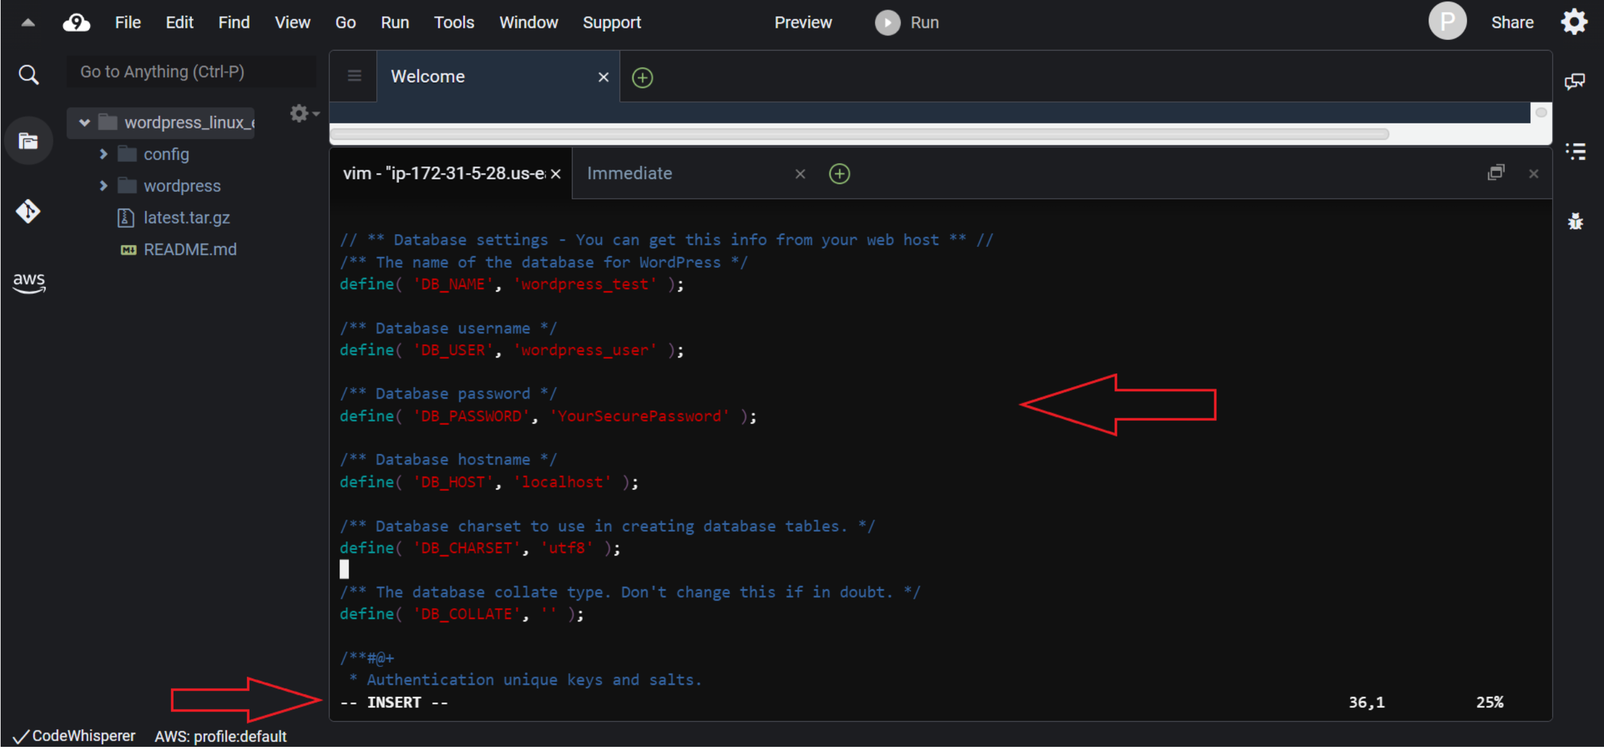Open the AWS Toolkit panel

click(29, 282)
